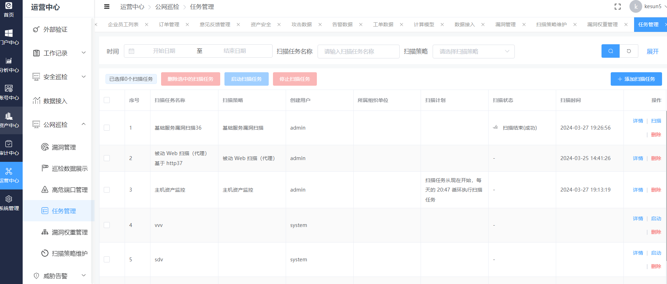Toggle sidebar with hamburger menu icon
Image resolution: width=667 pixels, height=284 pixels.
click(107, 7)
